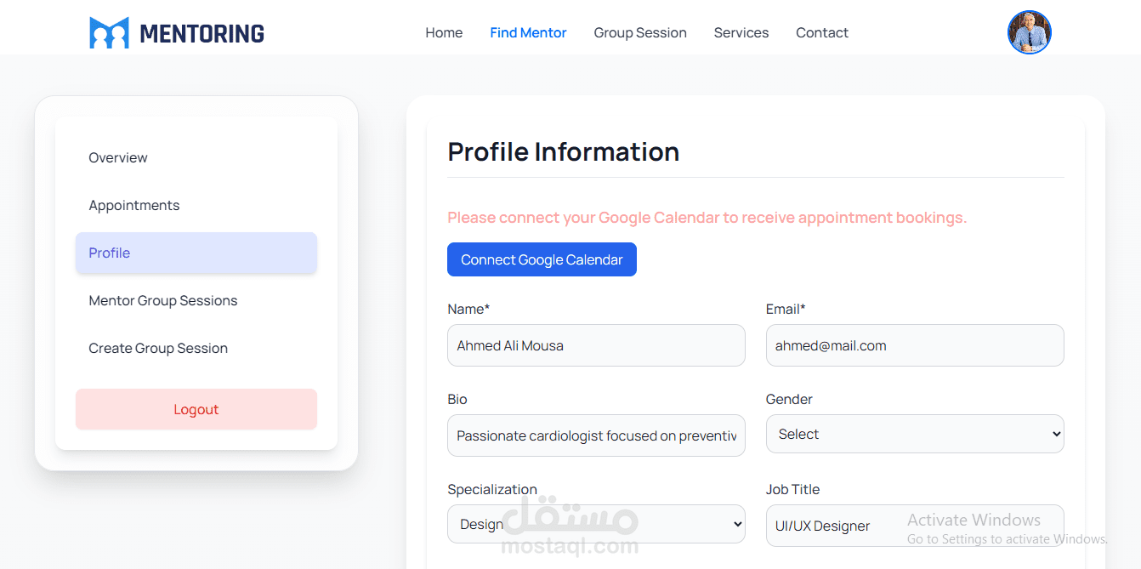Navigate to Group Session in navbar
This screenshot has width=1141, height=569.
[x=639, y=33]
